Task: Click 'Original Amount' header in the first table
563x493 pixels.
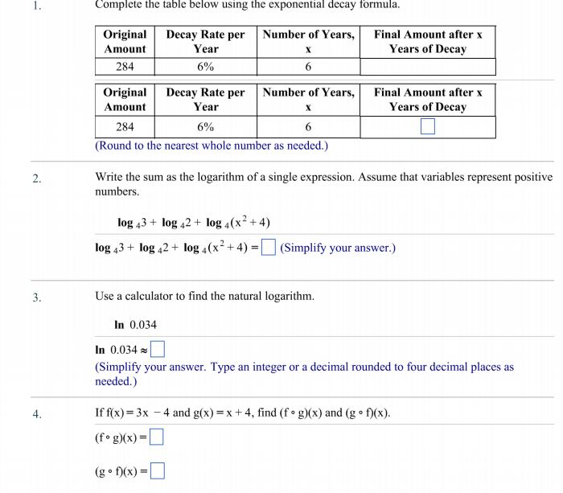Action: point(125,42)
